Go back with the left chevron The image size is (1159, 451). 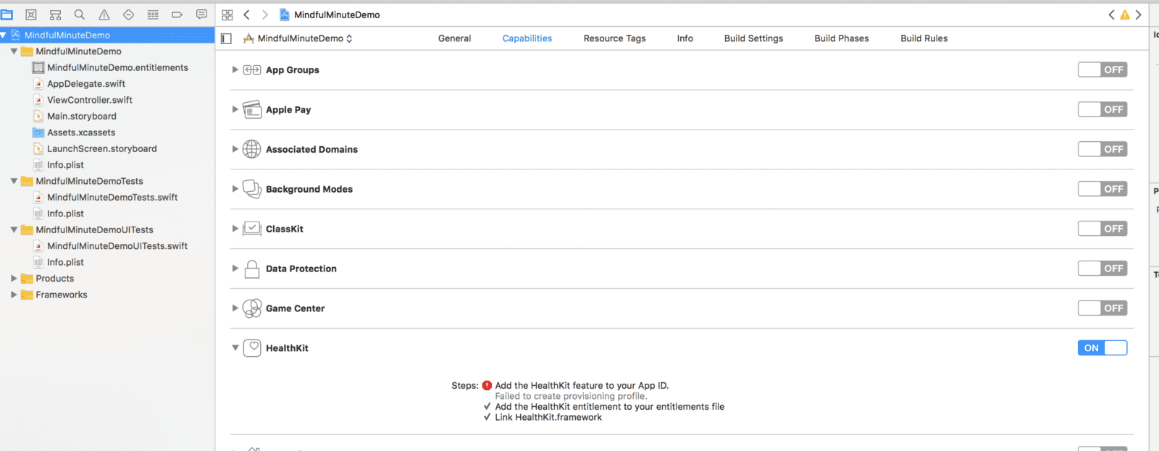[246, 14]
